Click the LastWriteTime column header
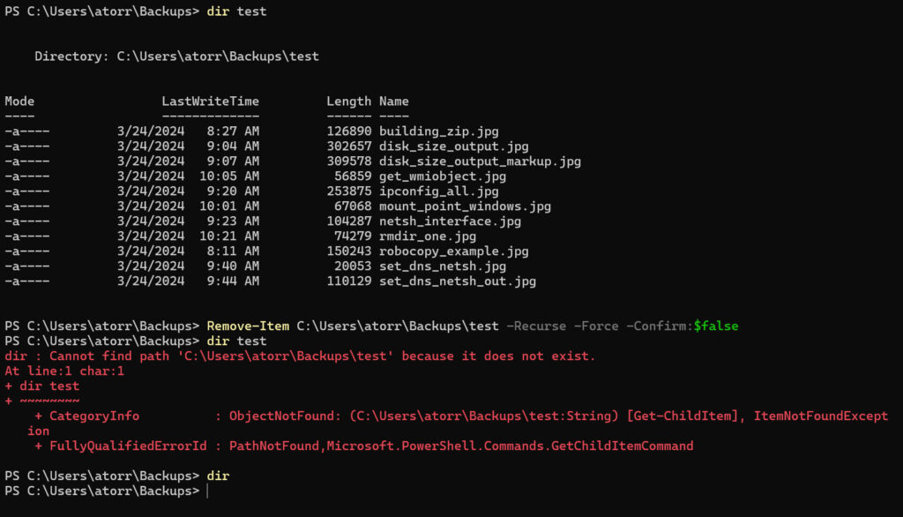 tap(210, 101)
